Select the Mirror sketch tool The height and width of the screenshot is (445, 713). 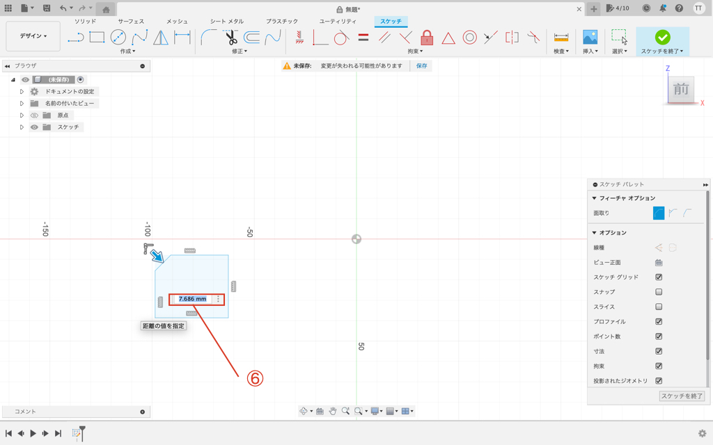tap(161, 38)
